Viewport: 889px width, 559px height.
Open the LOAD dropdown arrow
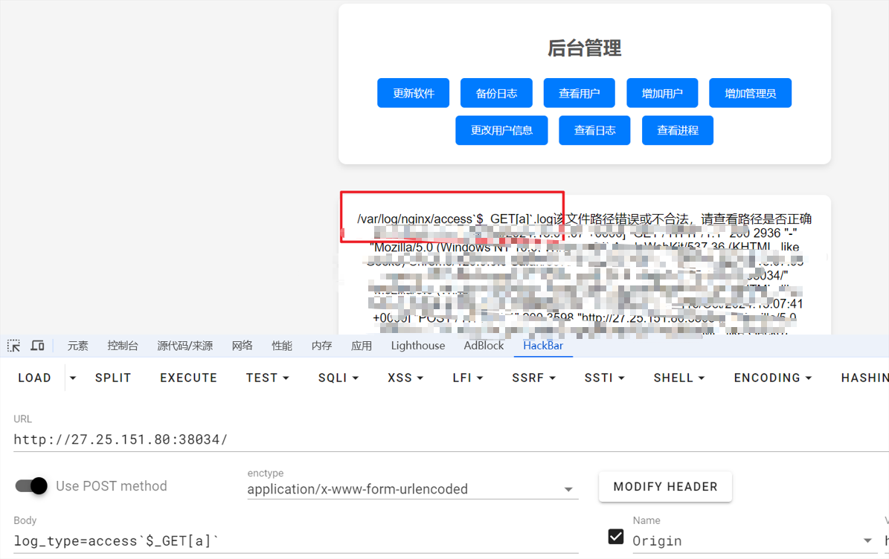73,378
